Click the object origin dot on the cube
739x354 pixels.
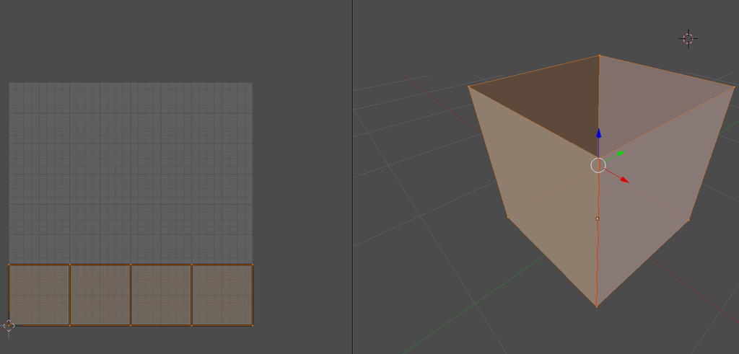[x=597, y=218]
